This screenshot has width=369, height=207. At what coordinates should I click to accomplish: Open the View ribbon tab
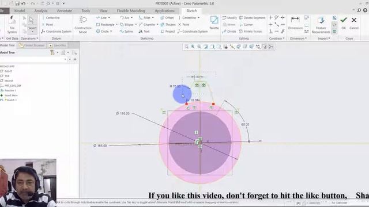pyautogui.click(x=103, y=11)
